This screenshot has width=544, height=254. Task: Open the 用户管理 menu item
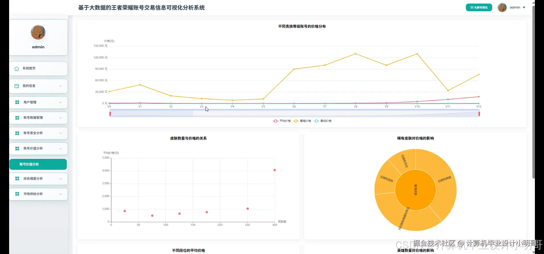coord(38,102)
